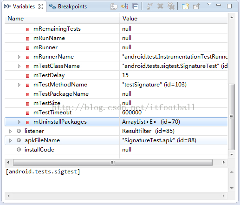Expand the mRunnerName variable
Image resolution: width=240 pixels, height=205 pixels.
pyautogui.click(x=19, y=57)
